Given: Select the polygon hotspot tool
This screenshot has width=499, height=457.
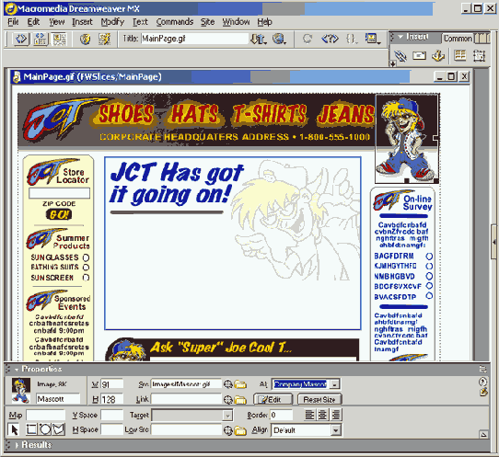Looking at the screenshot, I should coord(59,429).
